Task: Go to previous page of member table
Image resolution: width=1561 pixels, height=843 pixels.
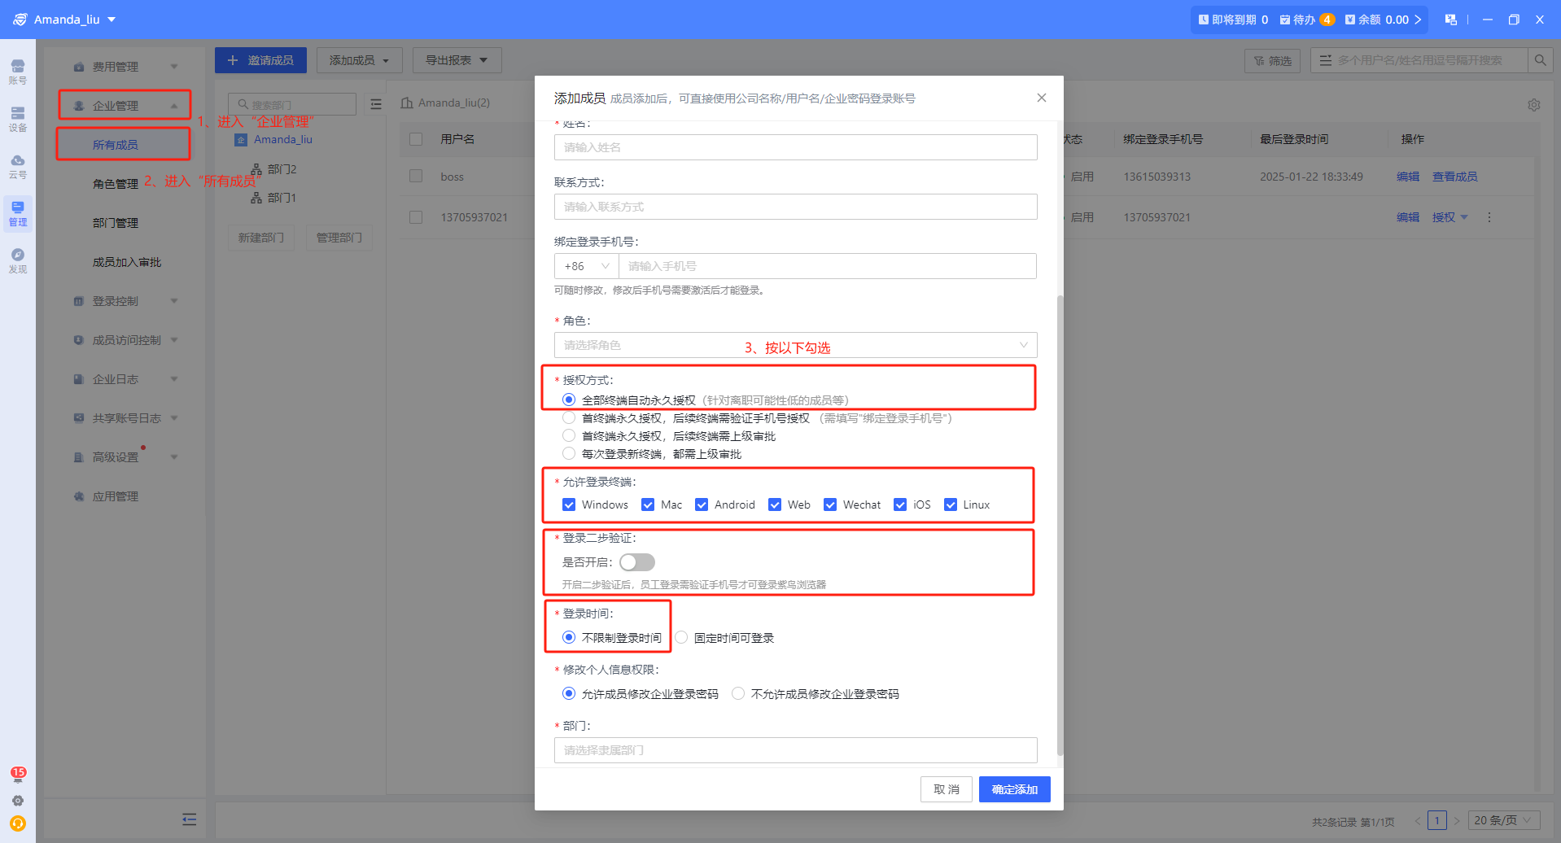Action: pos(1418,820)
